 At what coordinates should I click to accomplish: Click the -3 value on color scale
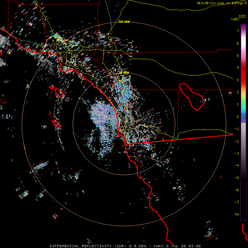point(237,153)
